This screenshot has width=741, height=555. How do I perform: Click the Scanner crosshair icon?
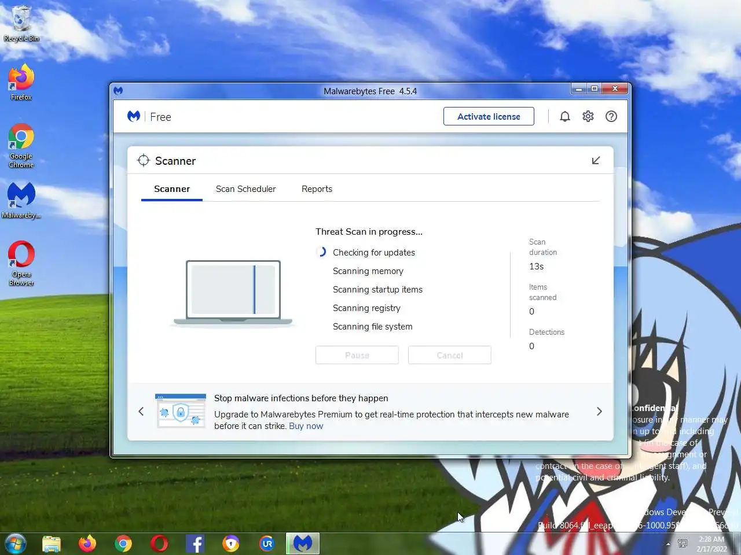tap(144, 160)
